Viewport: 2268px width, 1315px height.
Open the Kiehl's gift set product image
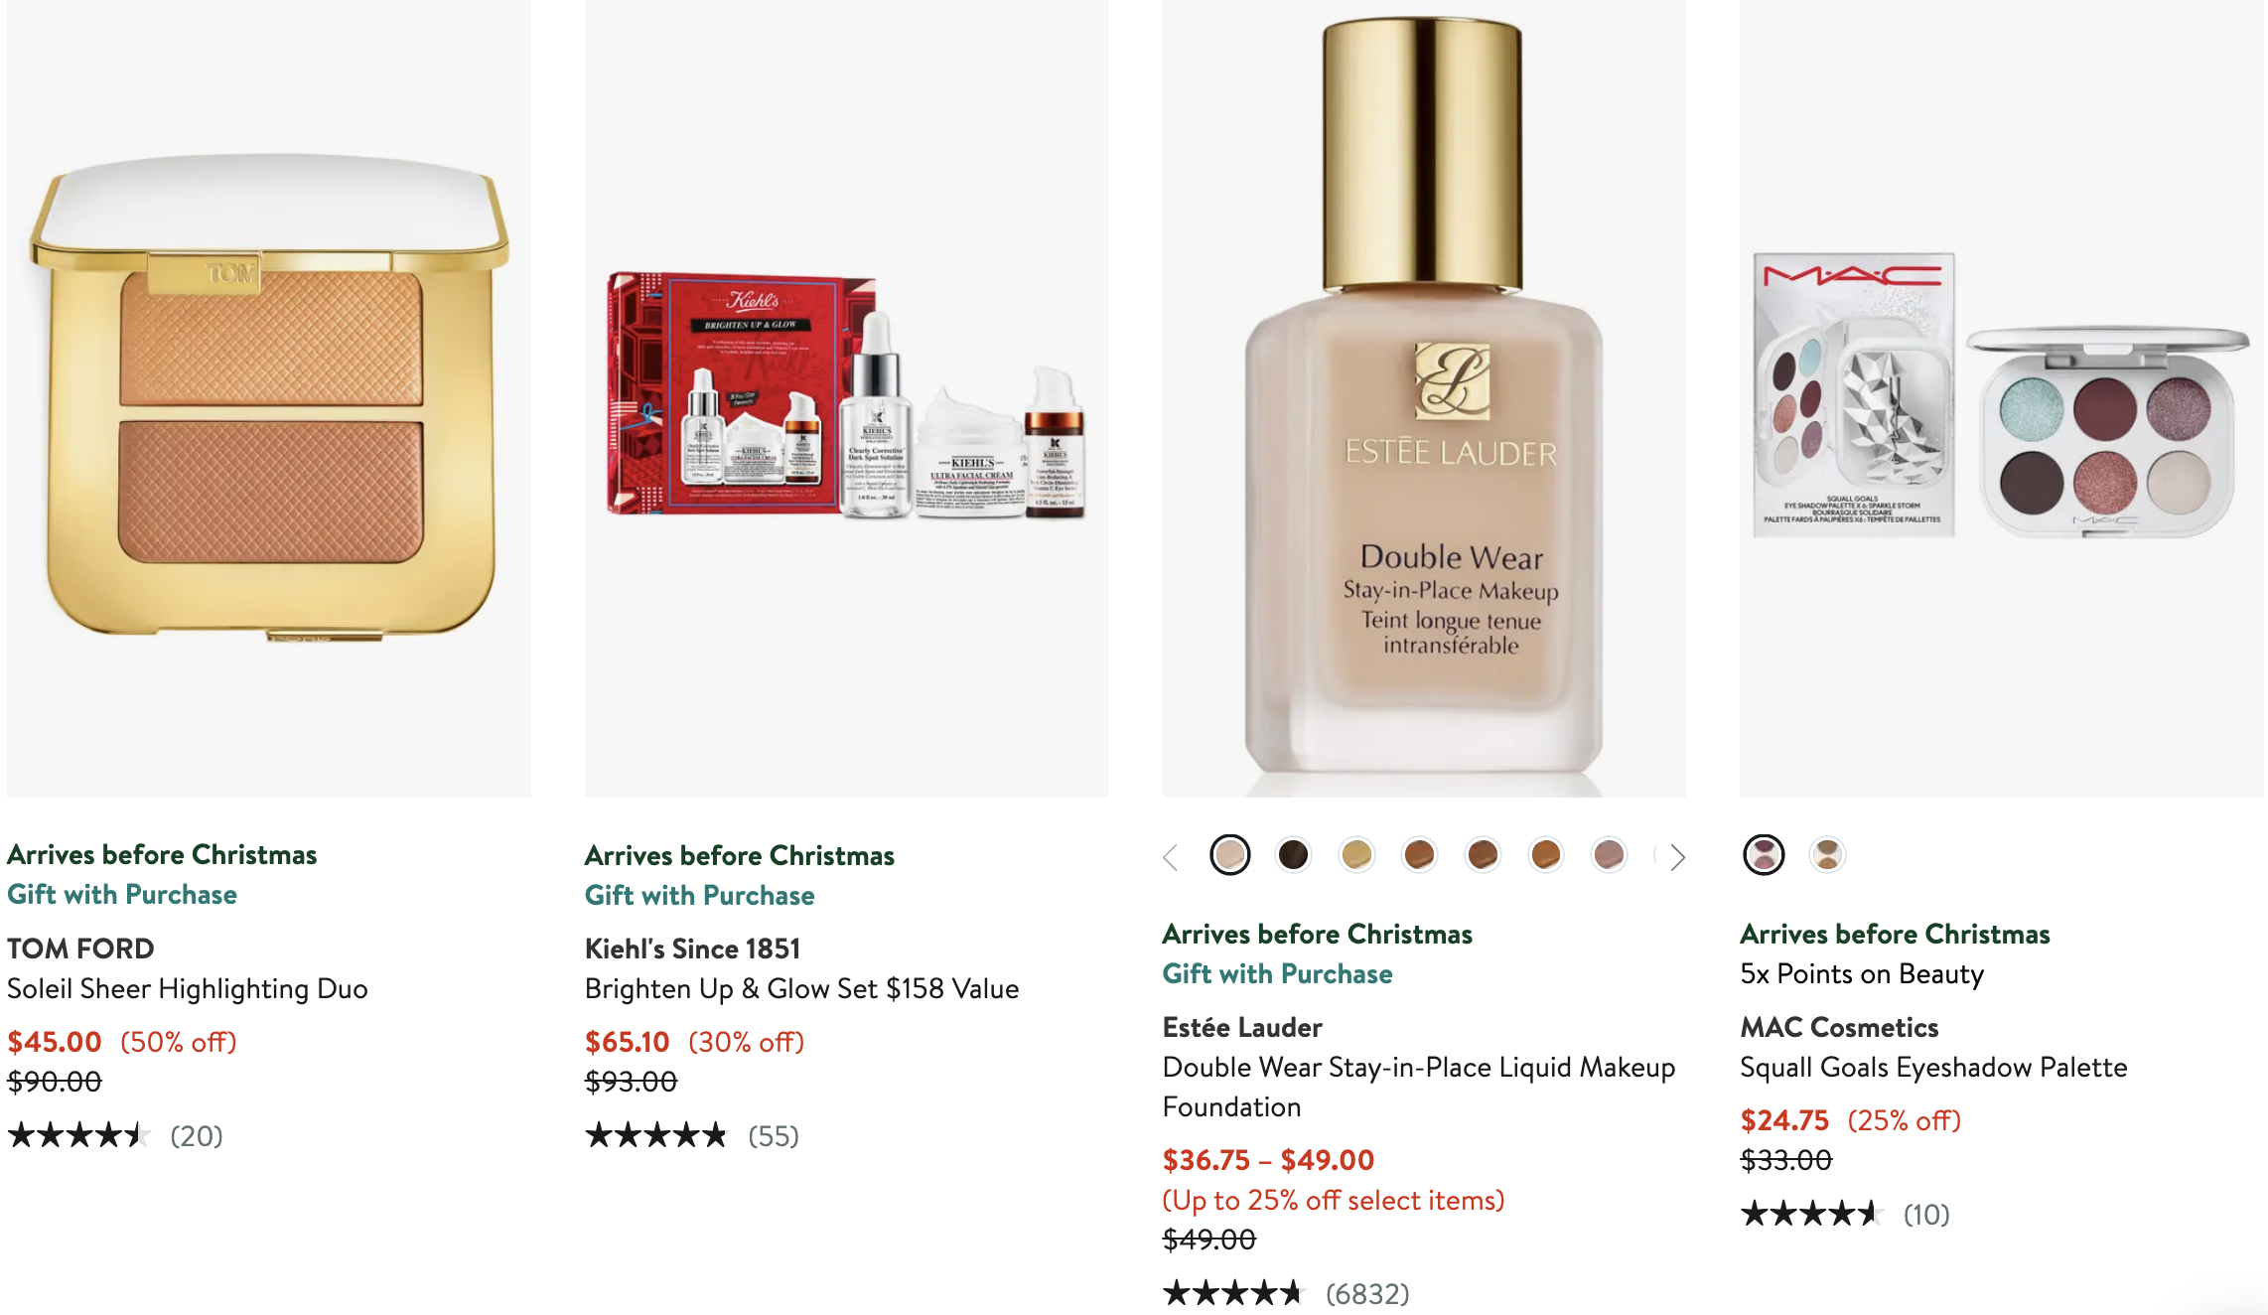(x=846, y=398)
